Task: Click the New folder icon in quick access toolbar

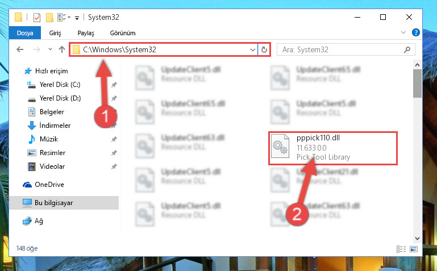Action: tap(49, 18)
